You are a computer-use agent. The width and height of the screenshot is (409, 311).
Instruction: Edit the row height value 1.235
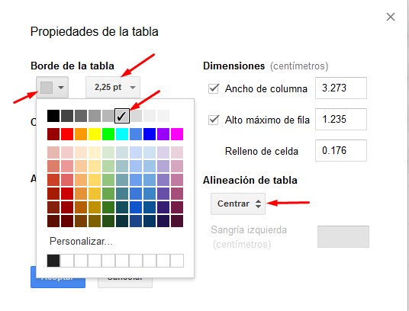(341, 120)
